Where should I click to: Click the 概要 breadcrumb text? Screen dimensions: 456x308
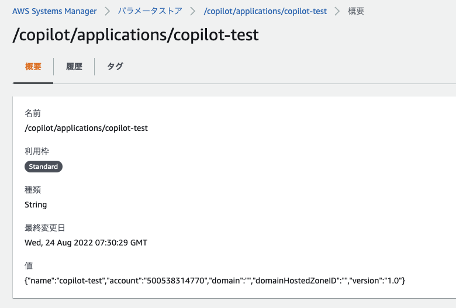click(356, 11)
